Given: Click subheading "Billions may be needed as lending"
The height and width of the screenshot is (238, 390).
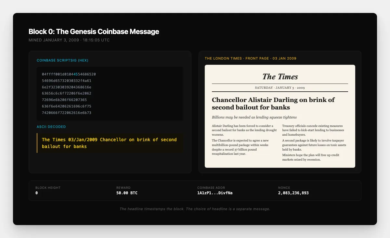Looking at the screenshot, I should tap(254, 117).
